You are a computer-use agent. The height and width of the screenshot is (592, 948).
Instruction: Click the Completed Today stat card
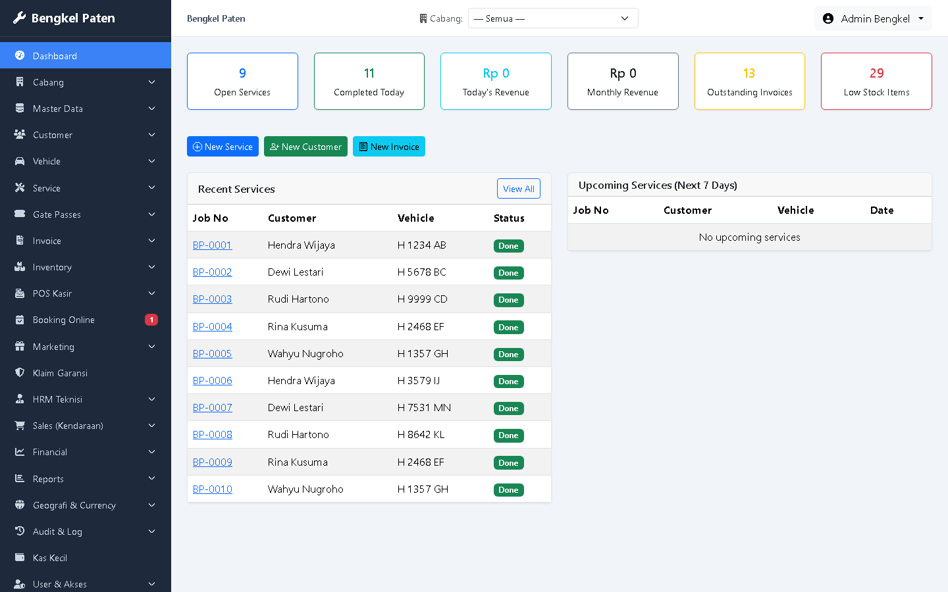(x=369, y=82)
